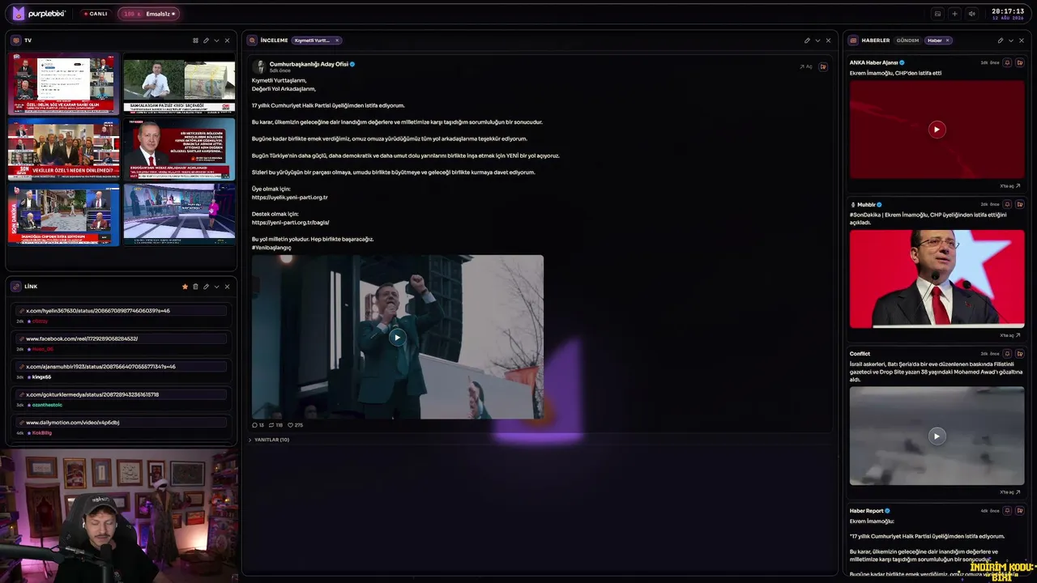The height and width of the screenshot is (583, 1037).
Task: Click the İNCELEME panel search icon
Action: tap(253, 40)
